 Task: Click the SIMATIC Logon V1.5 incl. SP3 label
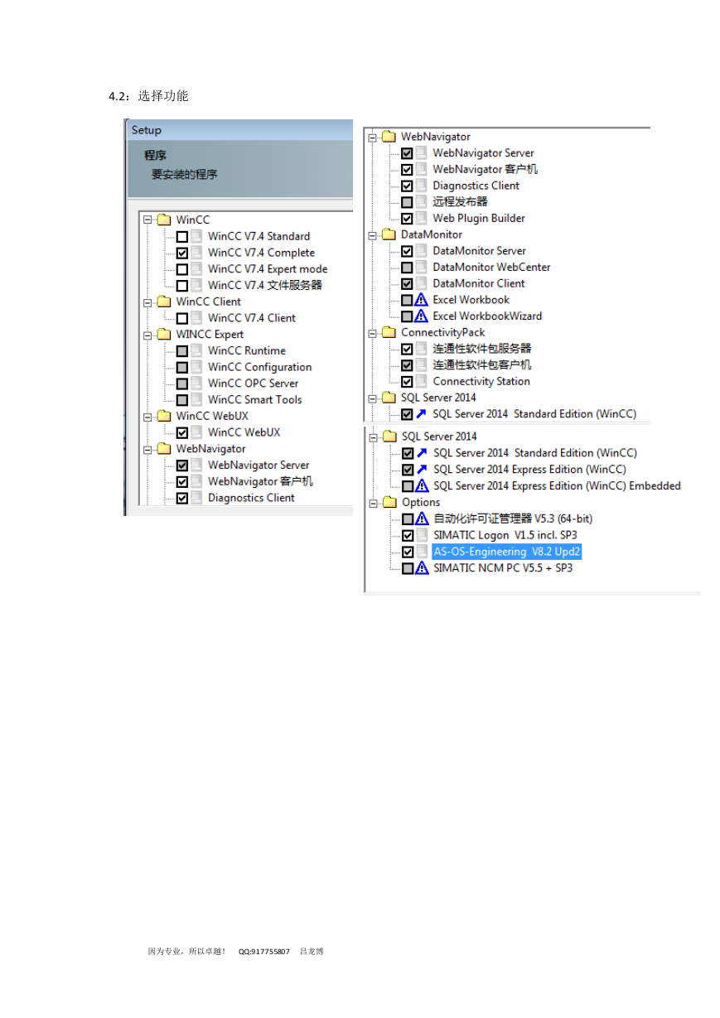pyautogui.click(x=505, y=535)
